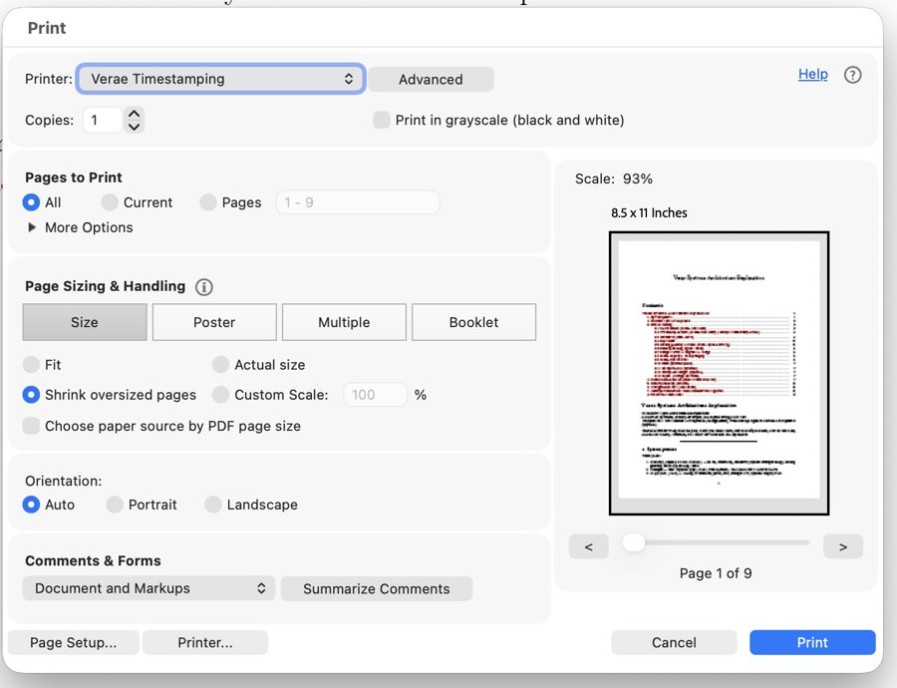Screen dimensions: 897x688
Task: Select Landscape orientation
Action: [x=213, y=505]
